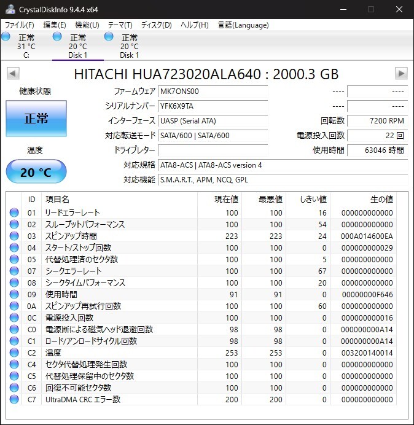Minimize the CrystalDiskInfo window
Viewport: 414px width, 425px height.
coord(343,9)
